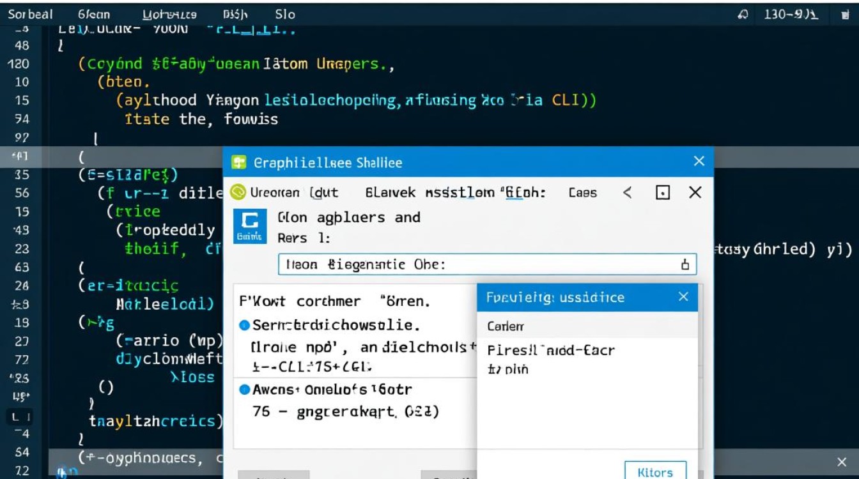Select the Caes tab in the dialog toolbar
Screen dimensions: 859x479
[x=582, y=192]
